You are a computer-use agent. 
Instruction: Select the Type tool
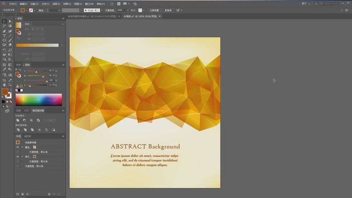coord(4,36)
